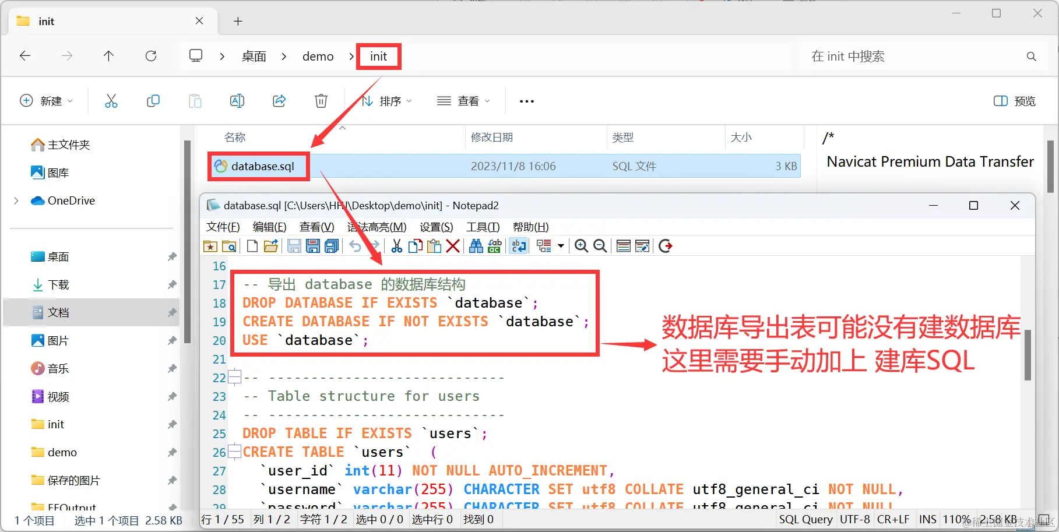Click the Explorer rename icon
Image resolution: width=1059 pixels, height=532 pixels.
click(237, 101)
